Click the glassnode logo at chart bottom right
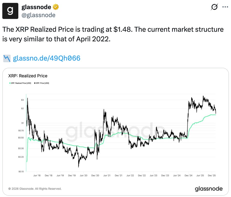The height and width of the screenshot is (197, 231). (208, 189)
